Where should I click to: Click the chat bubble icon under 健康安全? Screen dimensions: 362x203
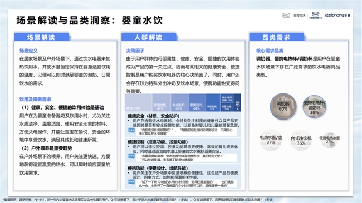(131, 131)
